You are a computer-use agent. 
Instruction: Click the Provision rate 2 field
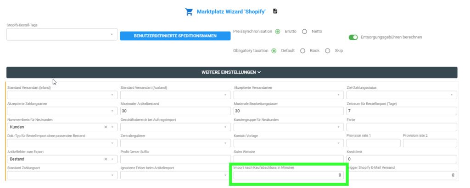point(430,143)
